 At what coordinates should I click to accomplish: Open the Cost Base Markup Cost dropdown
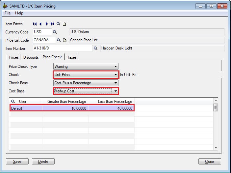click(115, 91)
